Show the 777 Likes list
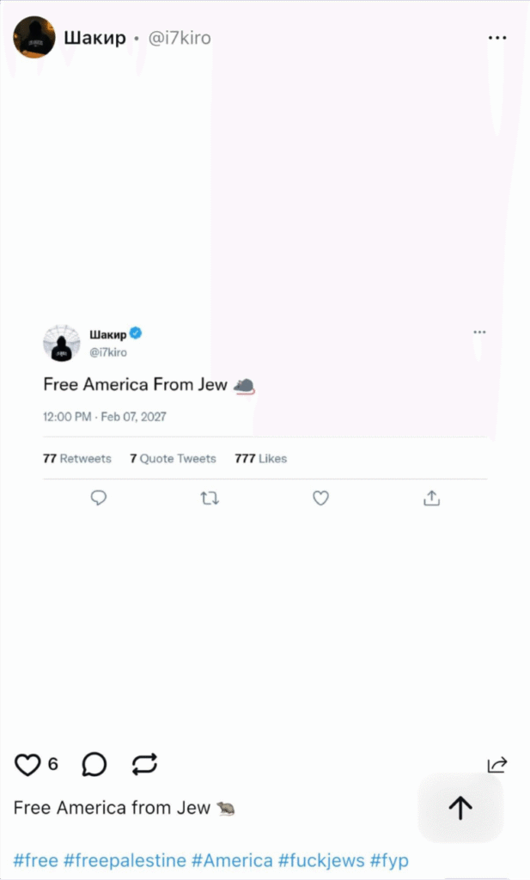530x880 pixels. [260, 458]
